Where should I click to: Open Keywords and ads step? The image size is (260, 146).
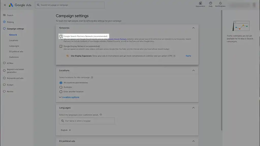tap(15, 78)
